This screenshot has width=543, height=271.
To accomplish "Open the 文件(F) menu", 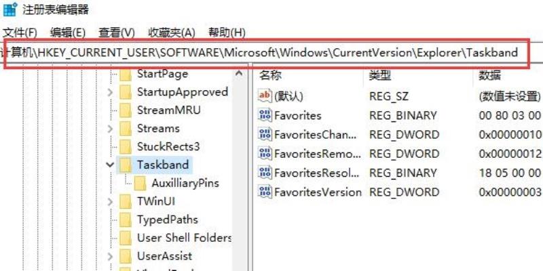I will (x=20, y=33).
